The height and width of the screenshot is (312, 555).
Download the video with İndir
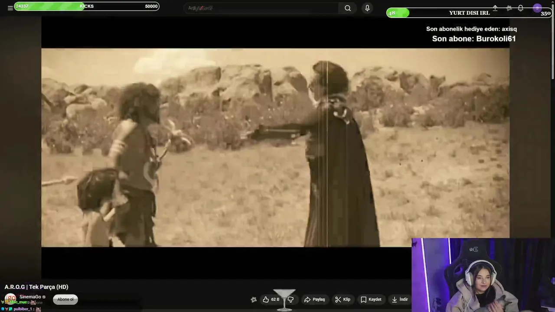pos(400,299)
